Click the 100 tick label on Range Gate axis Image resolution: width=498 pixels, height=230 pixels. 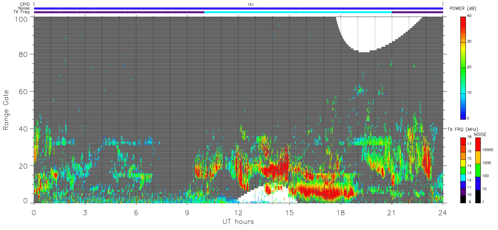[20, 19]
